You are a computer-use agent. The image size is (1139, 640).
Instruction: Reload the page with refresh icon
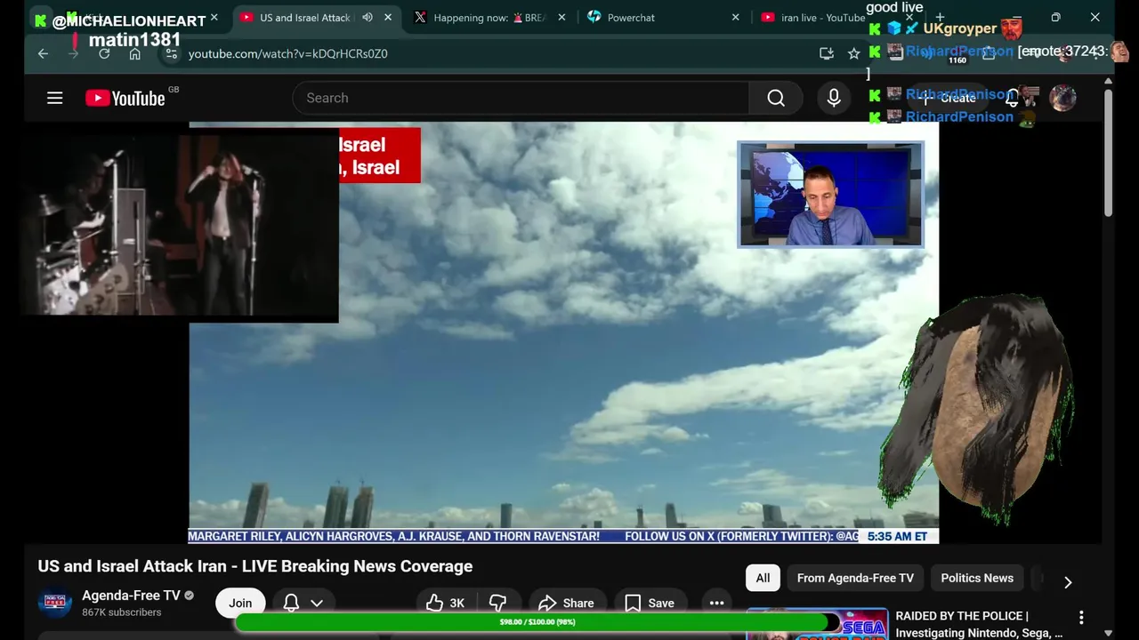pyautogui.click(x=104, y=53)
